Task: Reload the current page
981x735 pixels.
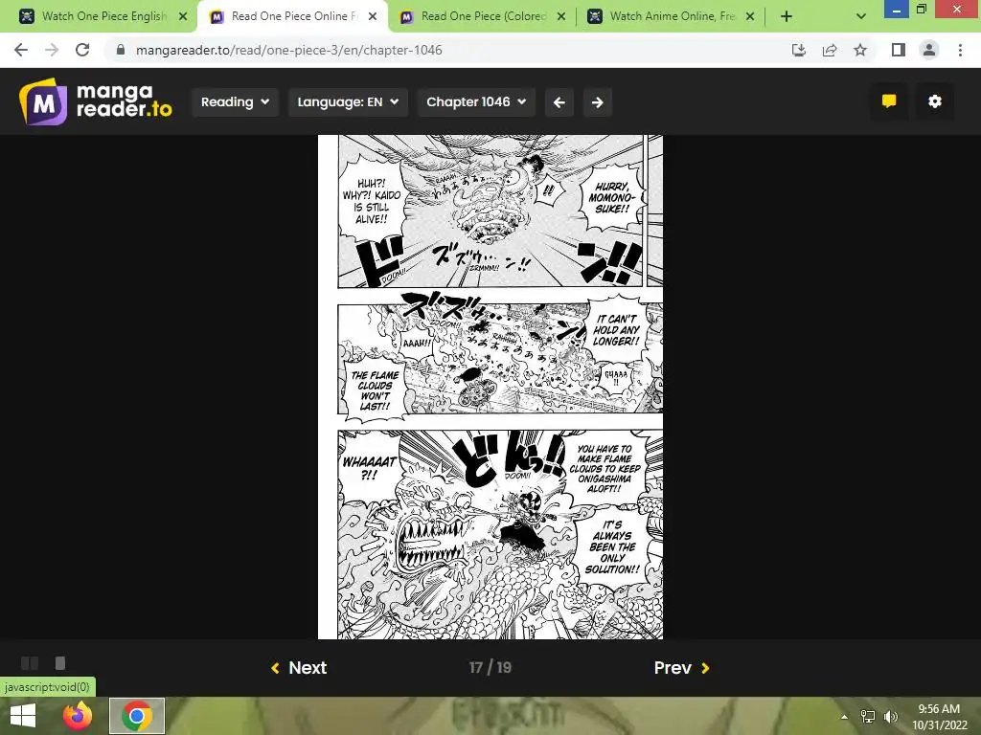Action: [82, 50]
